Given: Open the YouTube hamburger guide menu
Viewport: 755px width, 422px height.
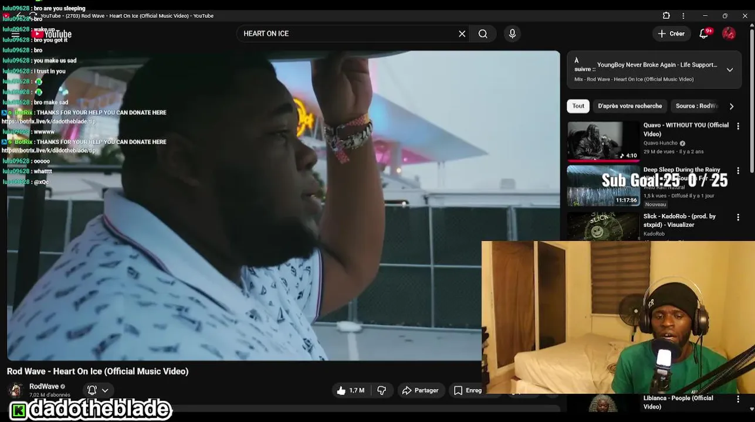Looking at the screenshot, I should click(x=16, y=34).
